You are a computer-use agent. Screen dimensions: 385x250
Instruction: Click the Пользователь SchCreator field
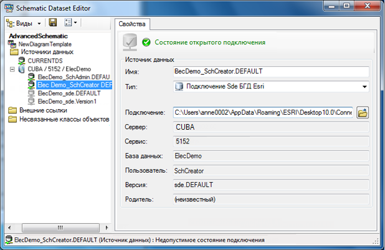(x=271, y=171)
